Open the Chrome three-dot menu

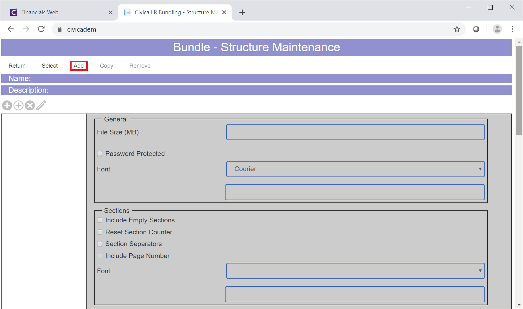pyautogui.click(x=513, y=29)
